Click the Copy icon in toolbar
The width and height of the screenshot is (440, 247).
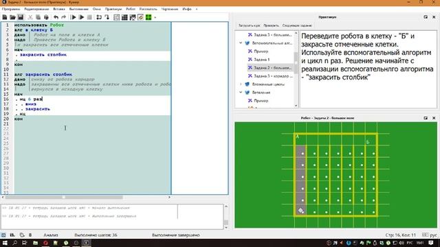point(38,17)
